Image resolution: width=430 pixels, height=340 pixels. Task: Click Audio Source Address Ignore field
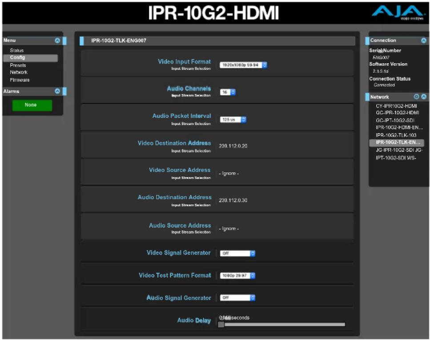[229, 228]
